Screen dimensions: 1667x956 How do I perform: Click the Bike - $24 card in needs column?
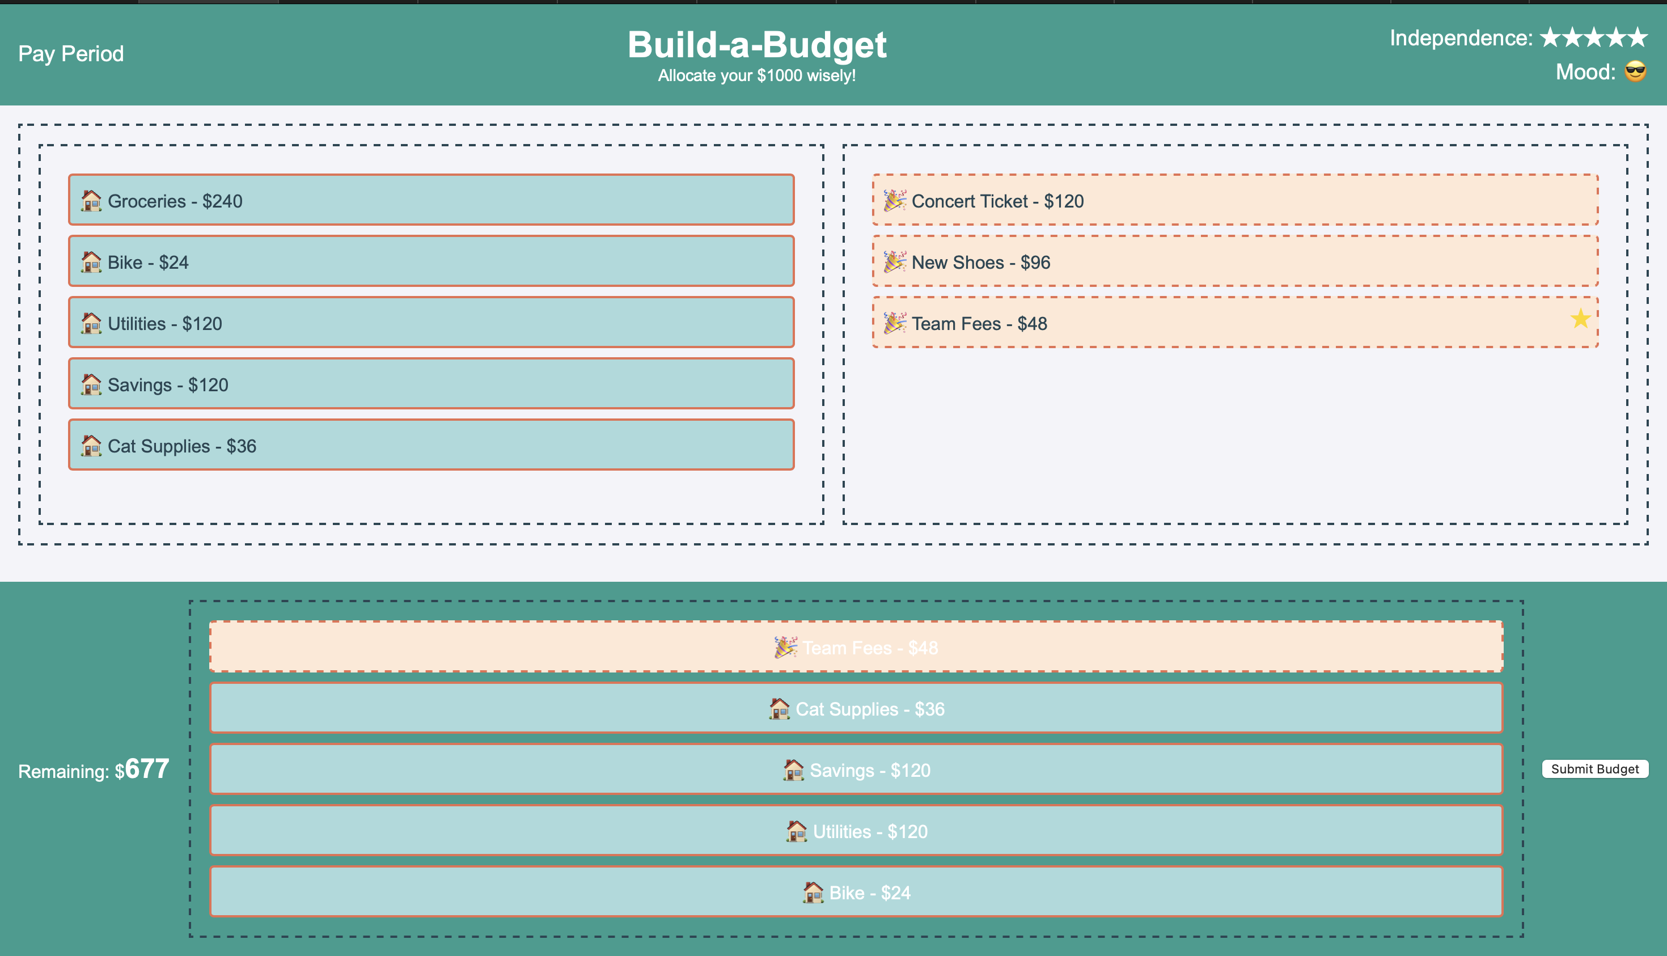(x=431, y=262)
